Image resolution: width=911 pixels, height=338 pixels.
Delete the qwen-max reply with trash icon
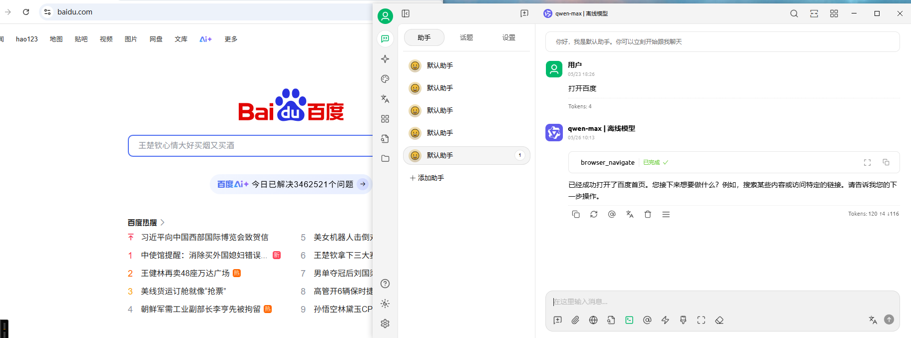(x=648, y=214)
